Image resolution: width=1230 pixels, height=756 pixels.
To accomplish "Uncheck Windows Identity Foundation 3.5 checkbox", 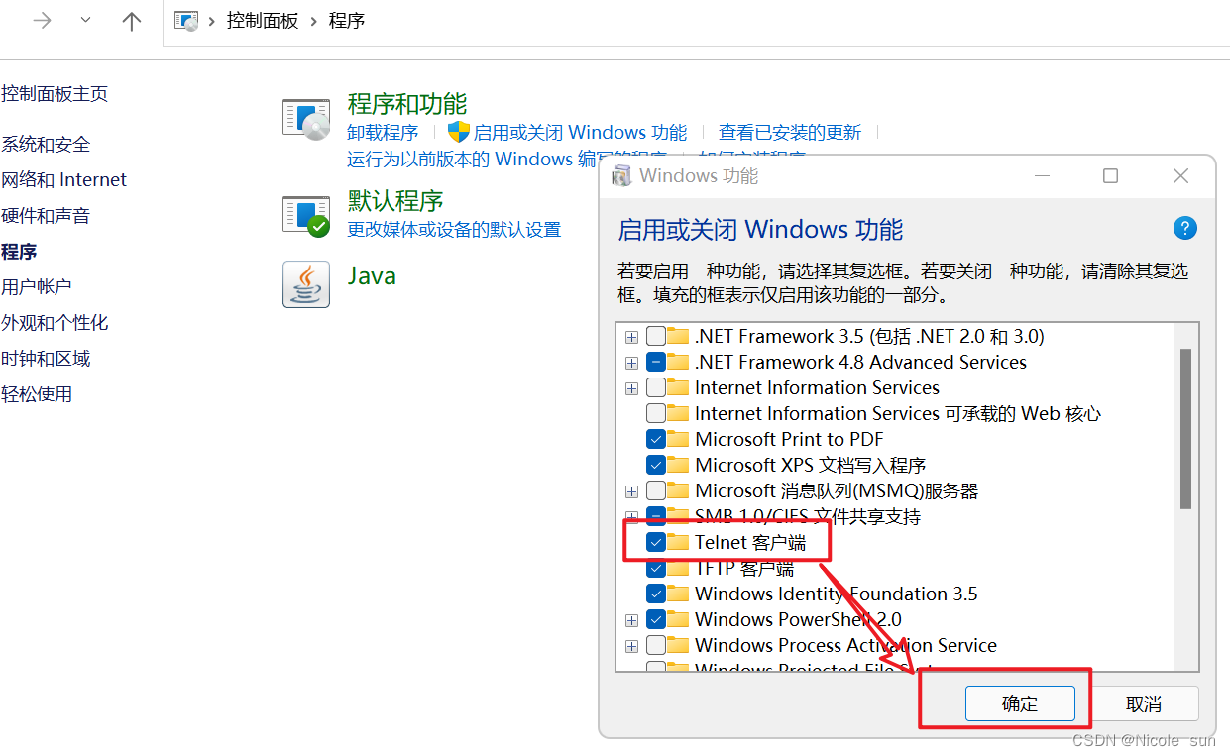I will pos(656,594).
